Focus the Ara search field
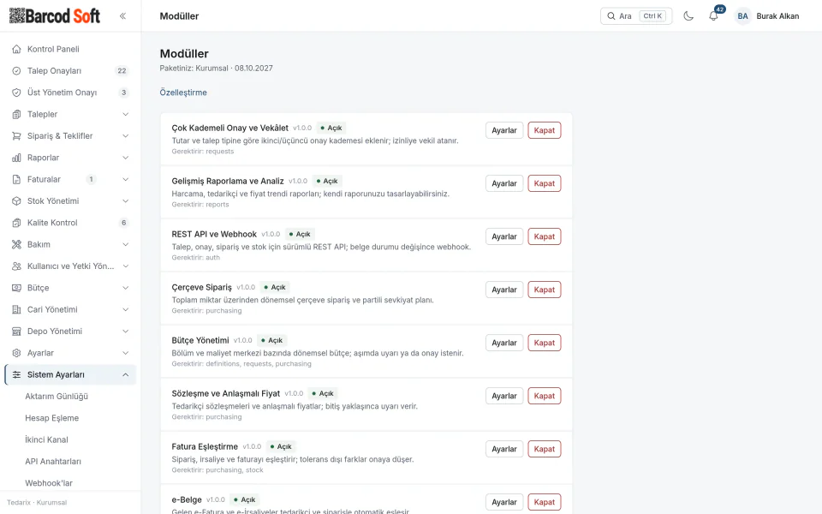The height and width of the screenshot is (514, 822). [636, 15]
